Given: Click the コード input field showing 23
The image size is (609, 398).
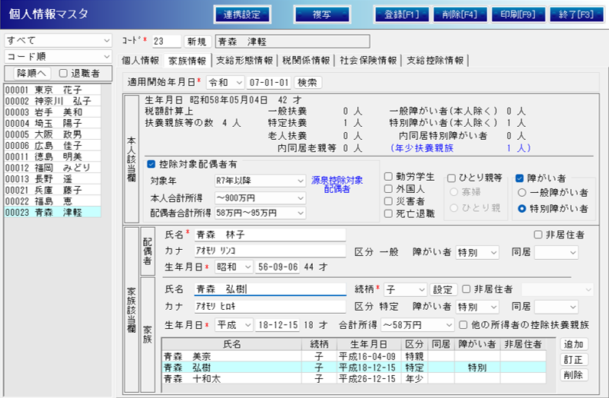Looking at the screenshot, I should (x=166, y=42).
